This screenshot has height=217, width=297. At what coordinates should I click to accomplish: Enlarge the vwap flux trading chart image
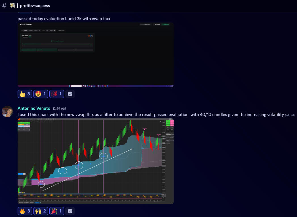[96, 162]
